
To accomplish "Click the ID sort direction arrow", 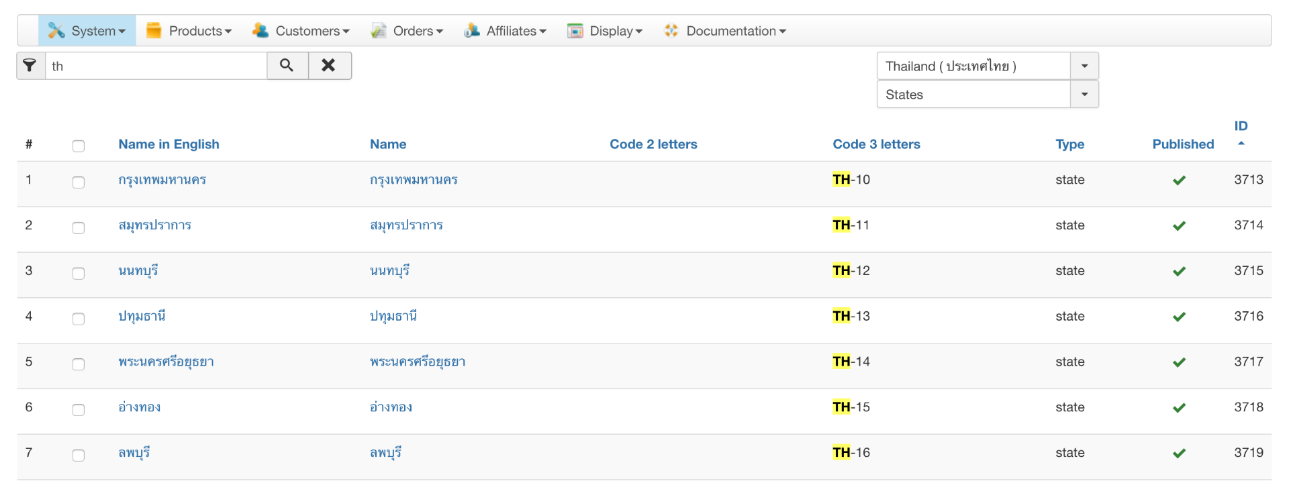I will click(1241, 143).
